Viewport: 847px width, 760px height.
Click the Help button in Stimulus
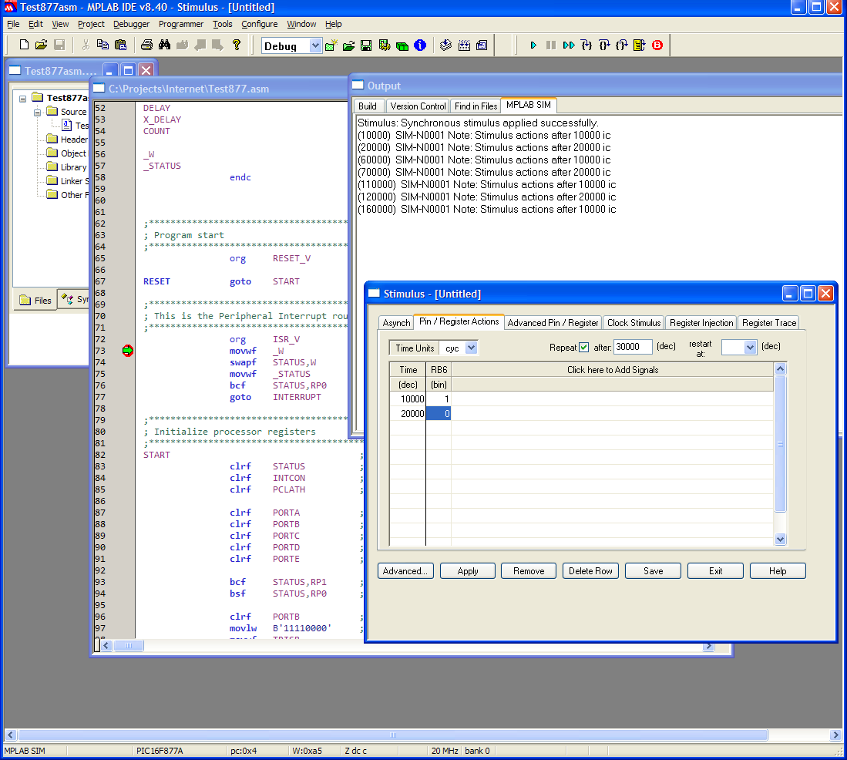pos(778,571)
